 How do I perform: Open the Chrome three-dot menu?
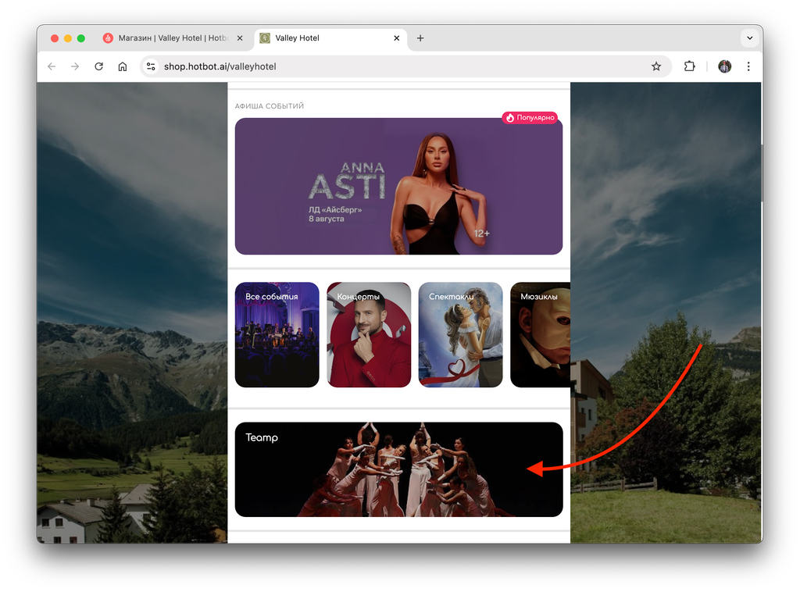748,66
